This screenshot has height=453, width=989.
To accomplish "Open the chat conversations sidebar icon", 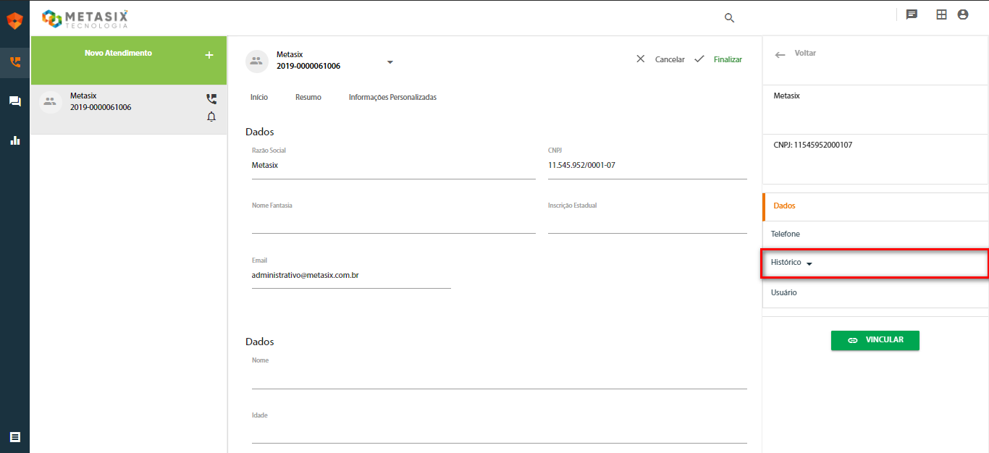I will pos(14,101).
